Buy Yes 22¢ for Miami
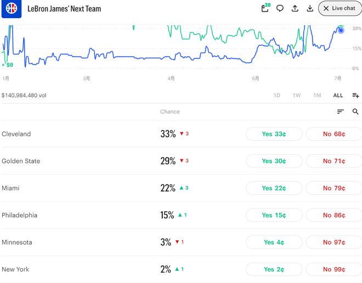The height and width of the screenshot is (283, 362). coord(274,188)
